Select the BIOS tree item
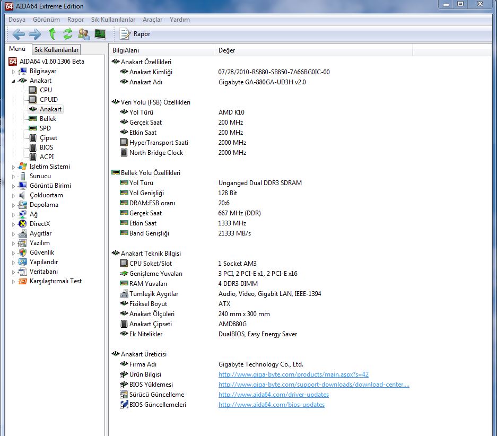This screenshot has height=436, width=497. (x=46, y=147)
